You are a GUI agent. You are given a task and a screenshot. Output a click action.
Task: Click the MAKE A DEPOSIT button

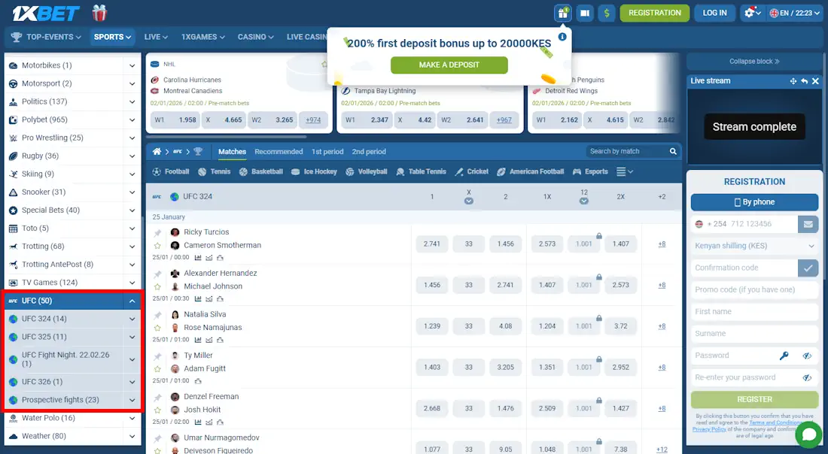449,65
